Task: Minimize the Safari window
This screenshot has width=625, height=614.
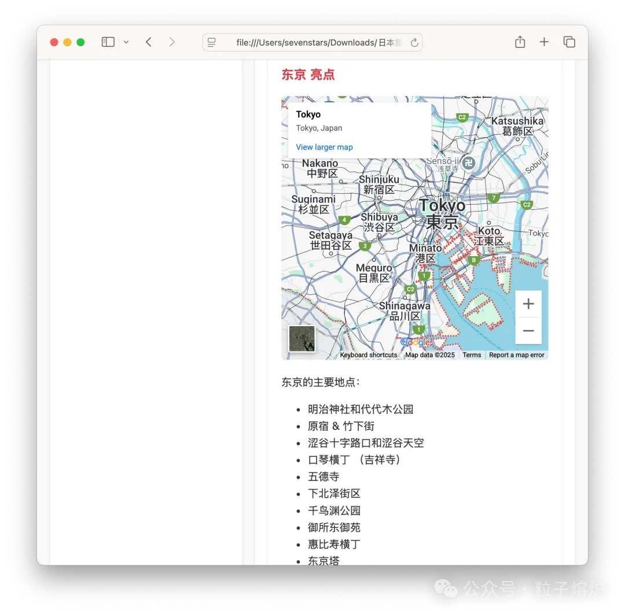Action: point(67,42)
